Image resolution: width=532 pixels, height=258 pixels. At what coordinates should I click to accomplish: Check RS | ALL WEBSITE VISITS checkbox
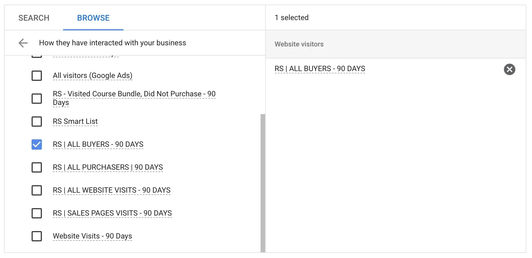[x=37, y=190]
